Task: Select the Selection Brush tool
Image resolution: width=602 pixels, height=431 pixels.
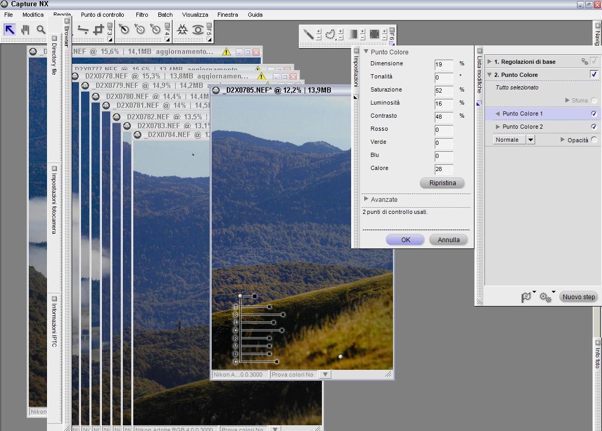Action: coord(308,34)
